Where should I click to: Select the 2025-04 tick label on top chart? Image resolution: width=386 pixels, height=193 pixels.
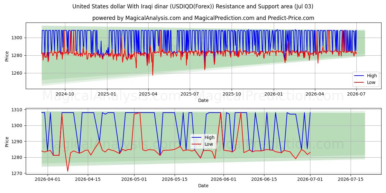tap(148, 94)
